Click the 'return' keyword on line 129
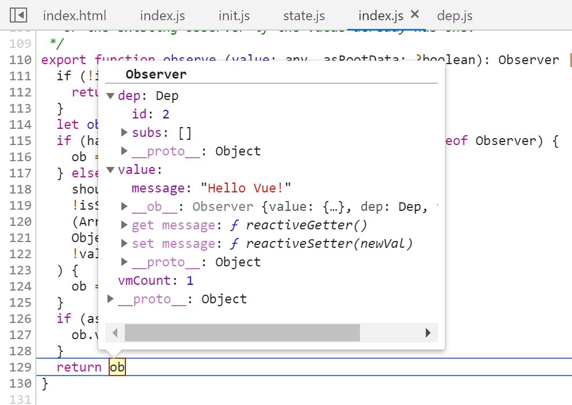Screen dimensions: 572x405 coord(79,367)
